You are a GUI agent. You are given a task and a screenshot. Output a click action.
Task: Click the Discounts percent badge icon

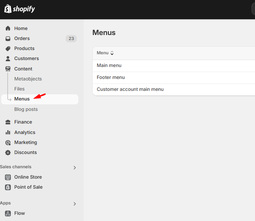8,152
